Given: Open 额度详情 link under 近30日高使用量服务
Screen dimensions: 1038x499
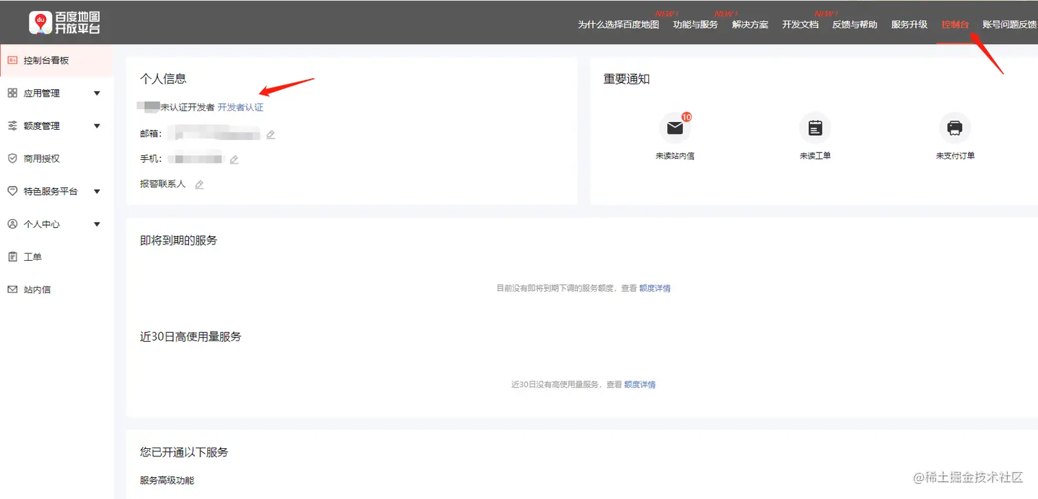Looking at the screenshot, I should (640, 384).
